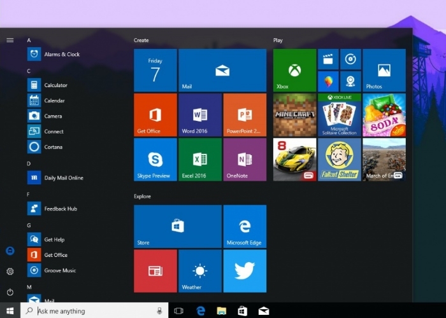Image resolution: width=446 pixels, height=318 pixels.
Task: Open the March of Empires tile
Action: coord(384,160)
